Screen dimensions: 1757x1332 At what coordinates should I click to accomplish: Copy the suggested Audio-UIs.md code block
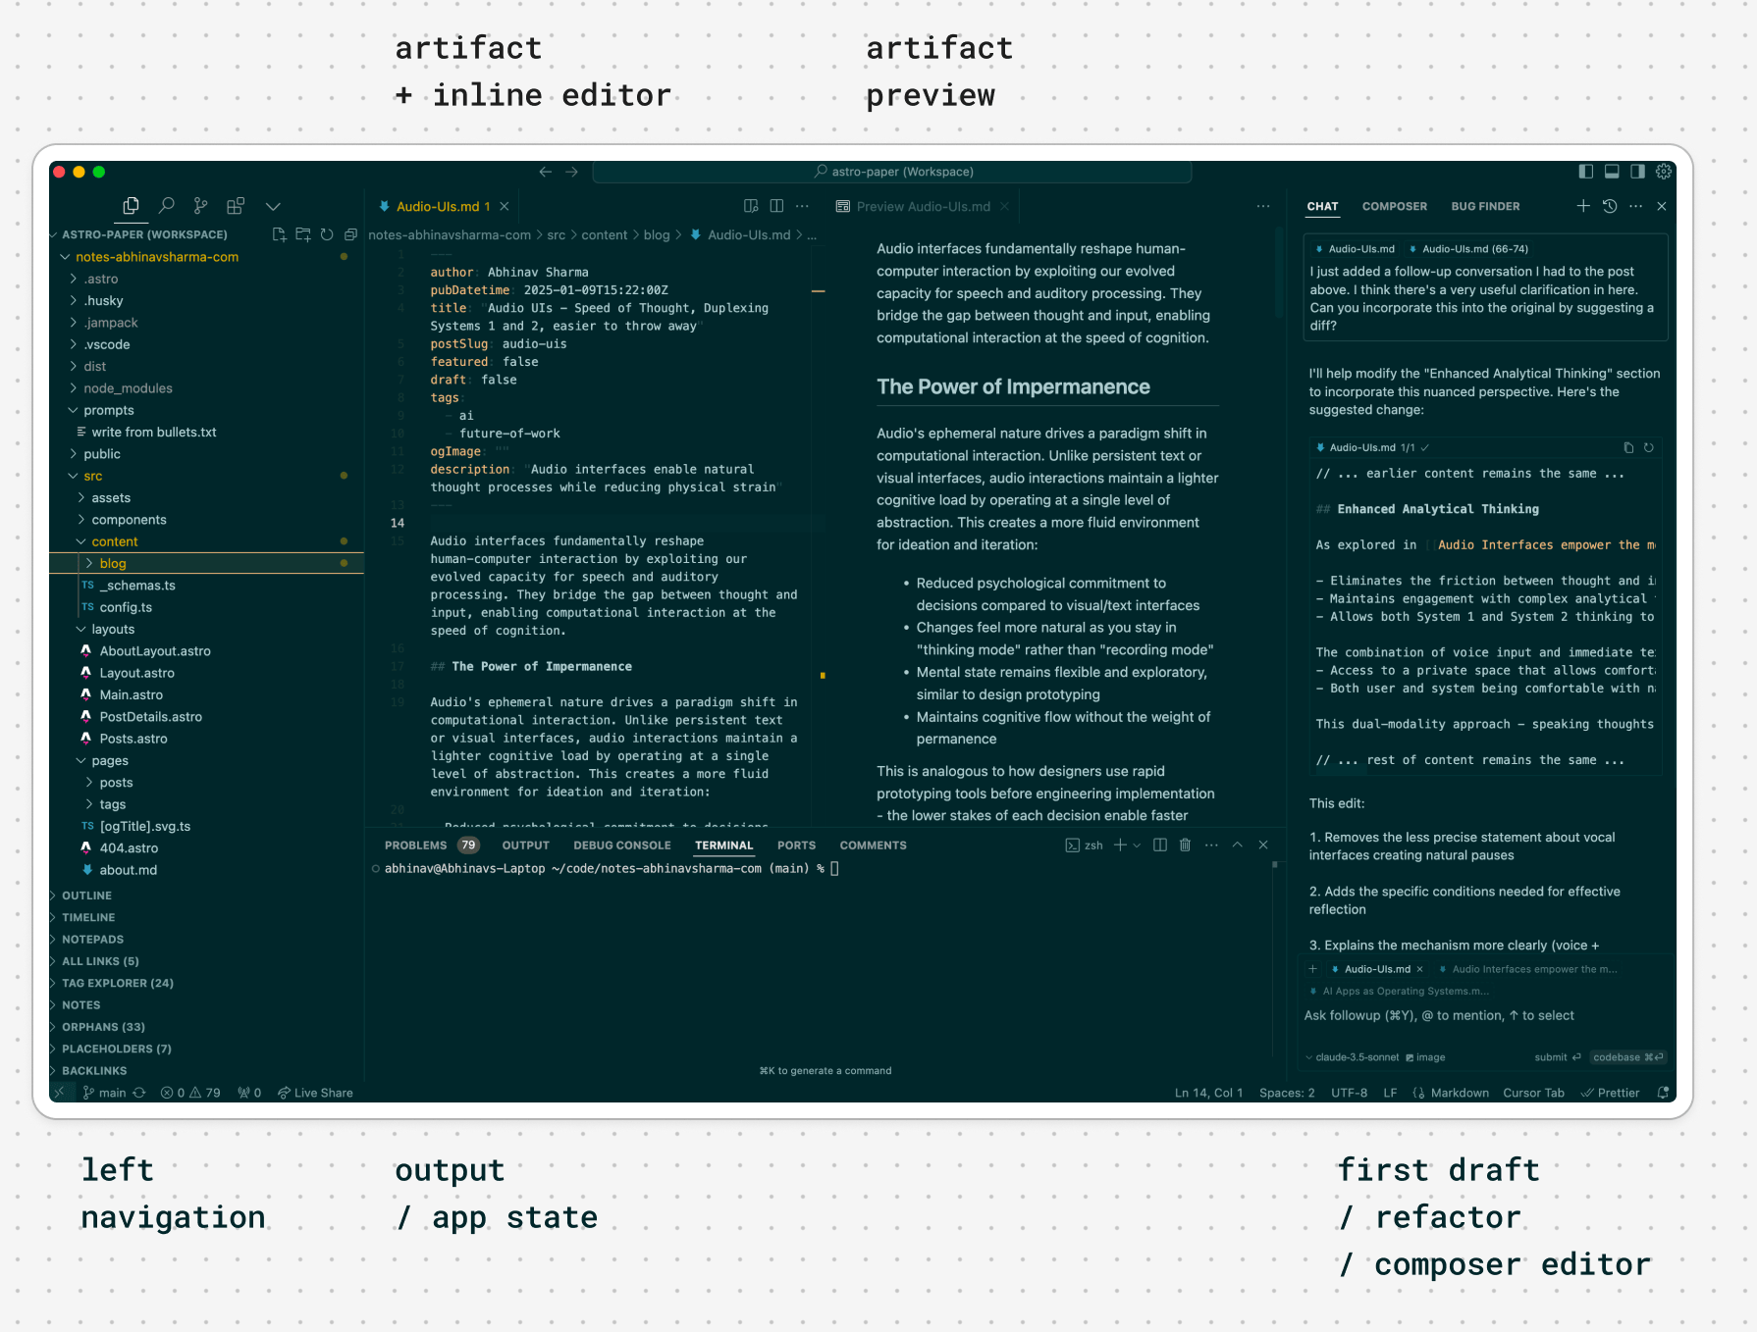click(1628, 447)
